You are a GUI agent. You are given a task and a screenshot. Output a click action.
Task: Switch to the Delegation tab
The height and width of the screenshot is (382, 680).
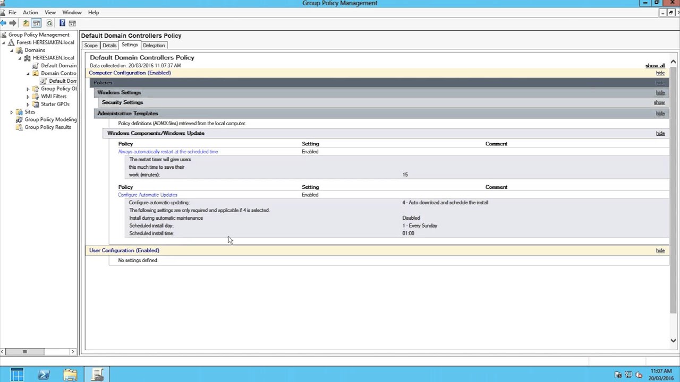pyautogui.click(x=154, y=46)
